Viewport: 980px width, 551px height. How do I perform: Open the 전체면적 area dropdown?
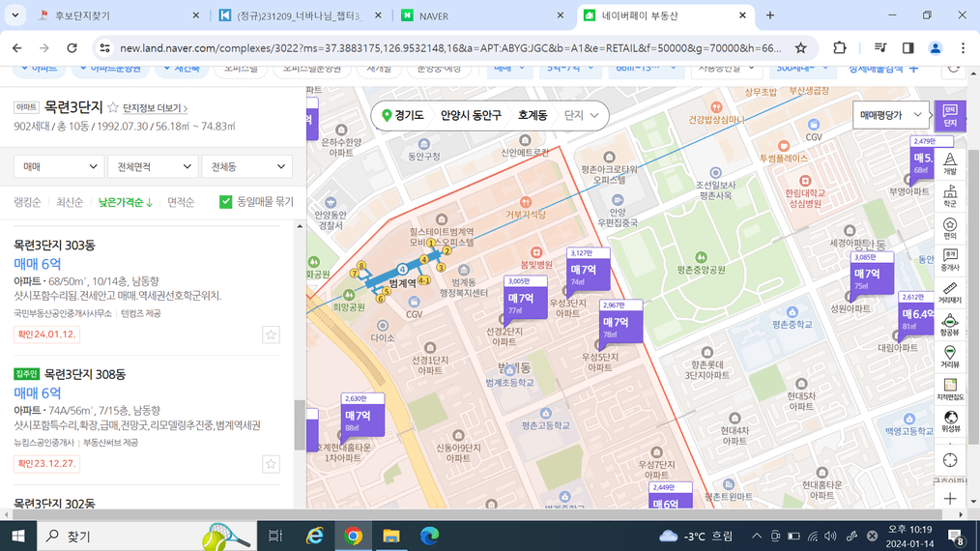(153, 166)
